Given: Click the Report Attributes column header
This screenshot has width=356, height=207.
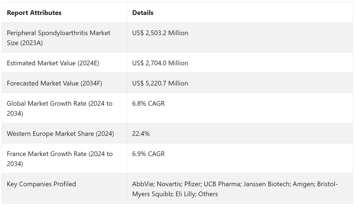Looking at the screenshot, I should coord(34,13).
